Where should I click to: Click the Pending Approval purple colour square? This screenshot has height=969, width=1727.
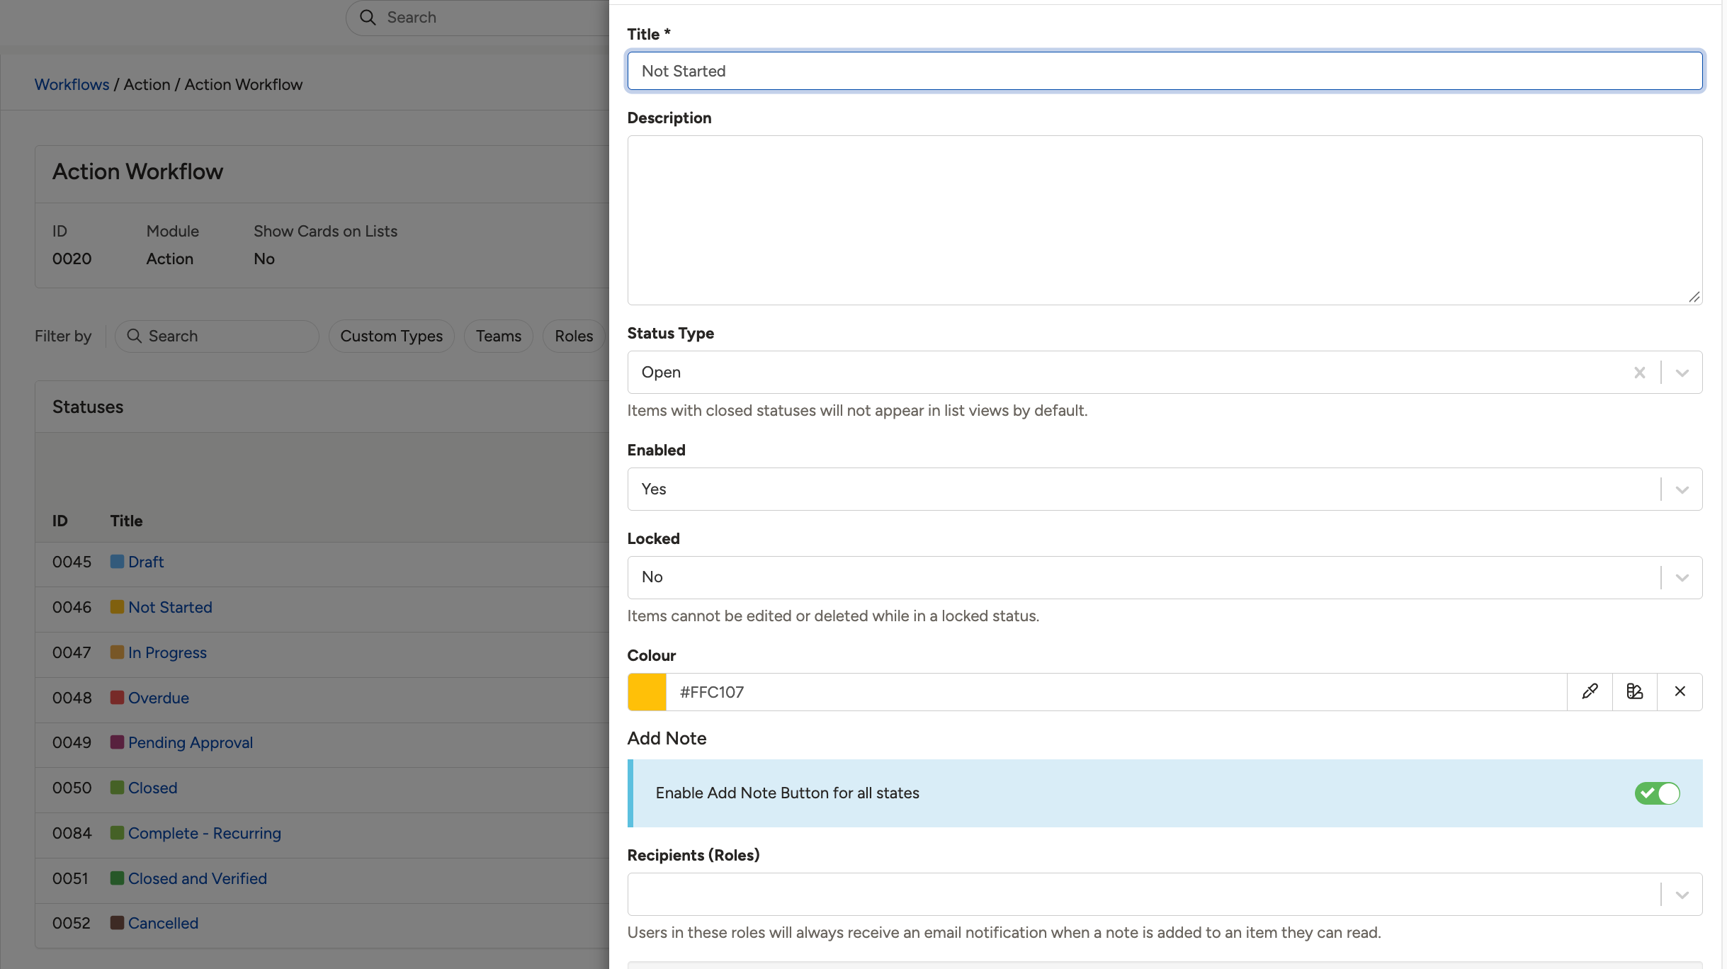pyautogui.click(x=117, y=742)
